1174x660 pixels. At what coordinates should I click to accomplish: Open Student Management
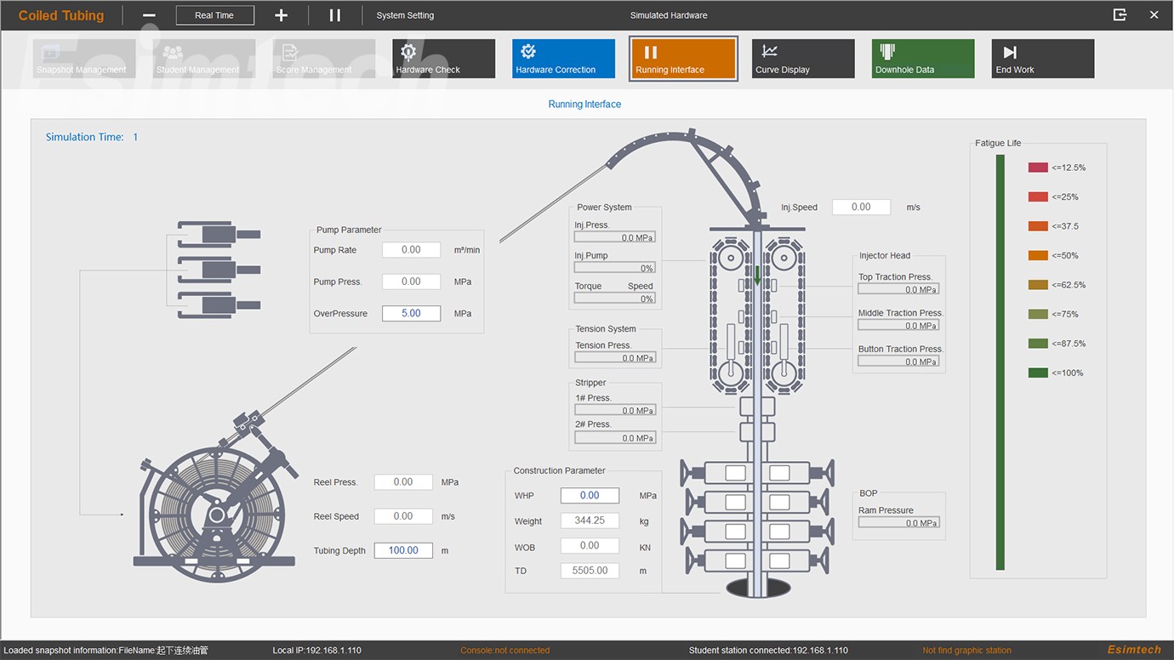pyautogui.click(x=204, y=59)
